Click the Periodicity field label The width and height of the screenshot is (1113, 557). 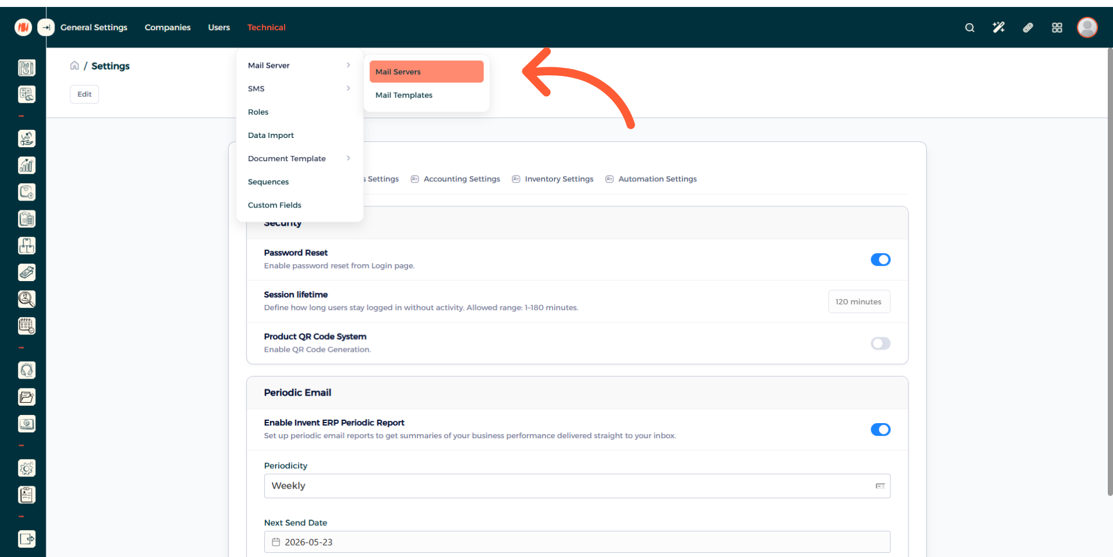[x=286, y=466]
